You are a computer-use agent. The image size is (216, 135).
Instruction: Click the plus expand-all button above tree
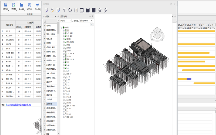[91, 24]
